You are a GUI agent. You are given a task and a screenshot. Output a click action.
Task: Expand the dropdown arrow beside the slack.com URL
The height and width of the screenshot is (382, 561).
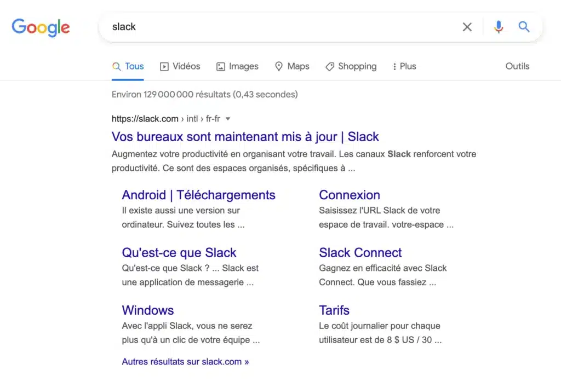(x=228, y=119)
